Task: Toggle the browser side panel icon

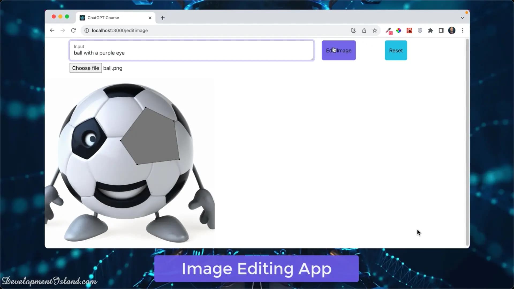Action: [x=441, y=31]
